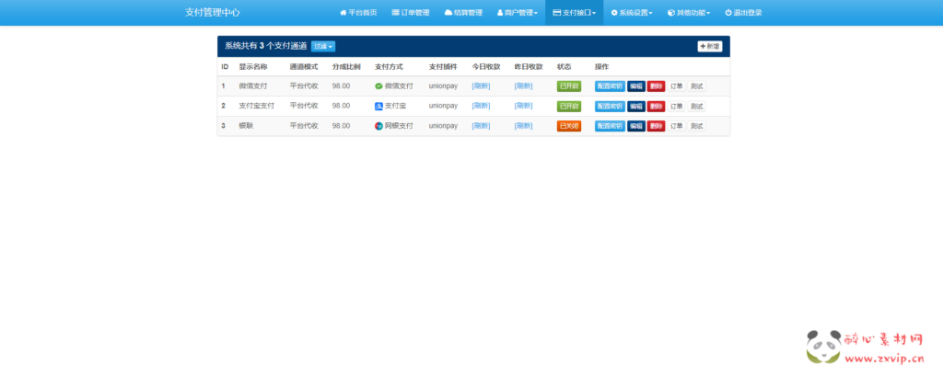Click 配置密钥 for 微信支付 row
The height and width of the screenshot is (388, 943).
[610, 86]
